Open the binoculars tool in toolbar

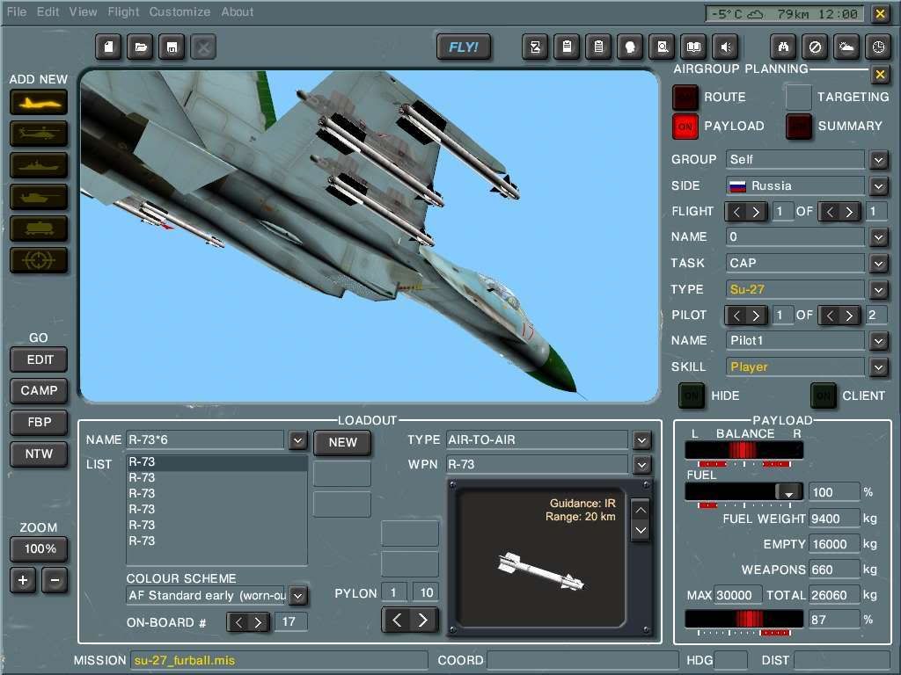(784, 47)
